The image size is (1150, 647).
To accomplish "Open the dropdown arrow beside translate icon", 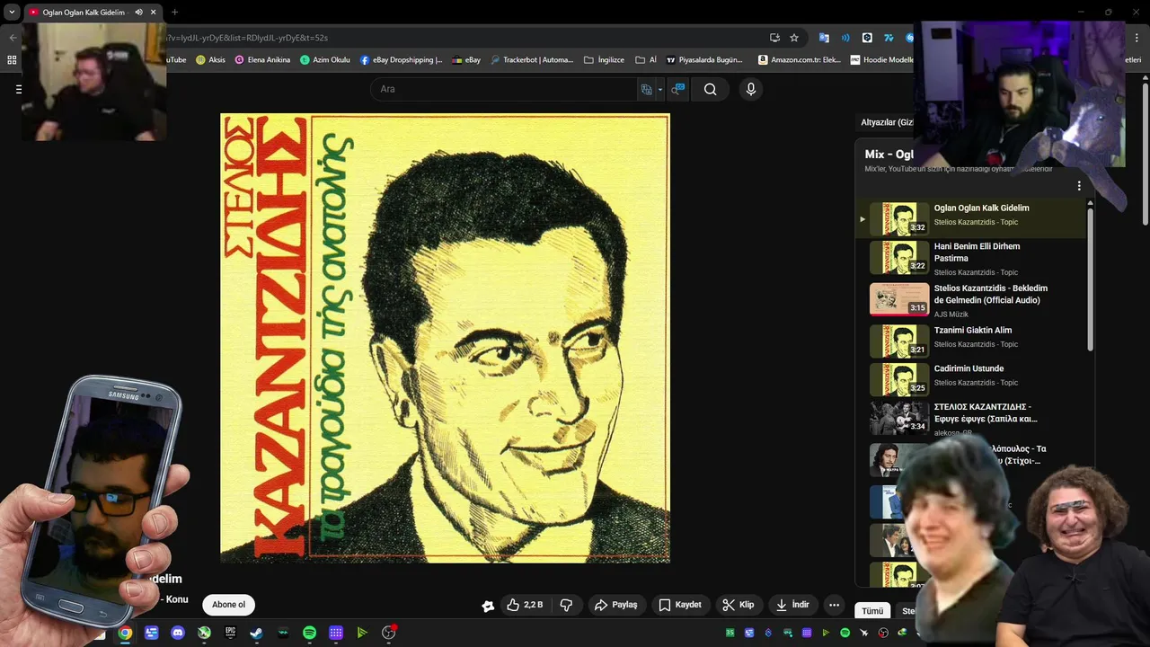I will [659, 89].
